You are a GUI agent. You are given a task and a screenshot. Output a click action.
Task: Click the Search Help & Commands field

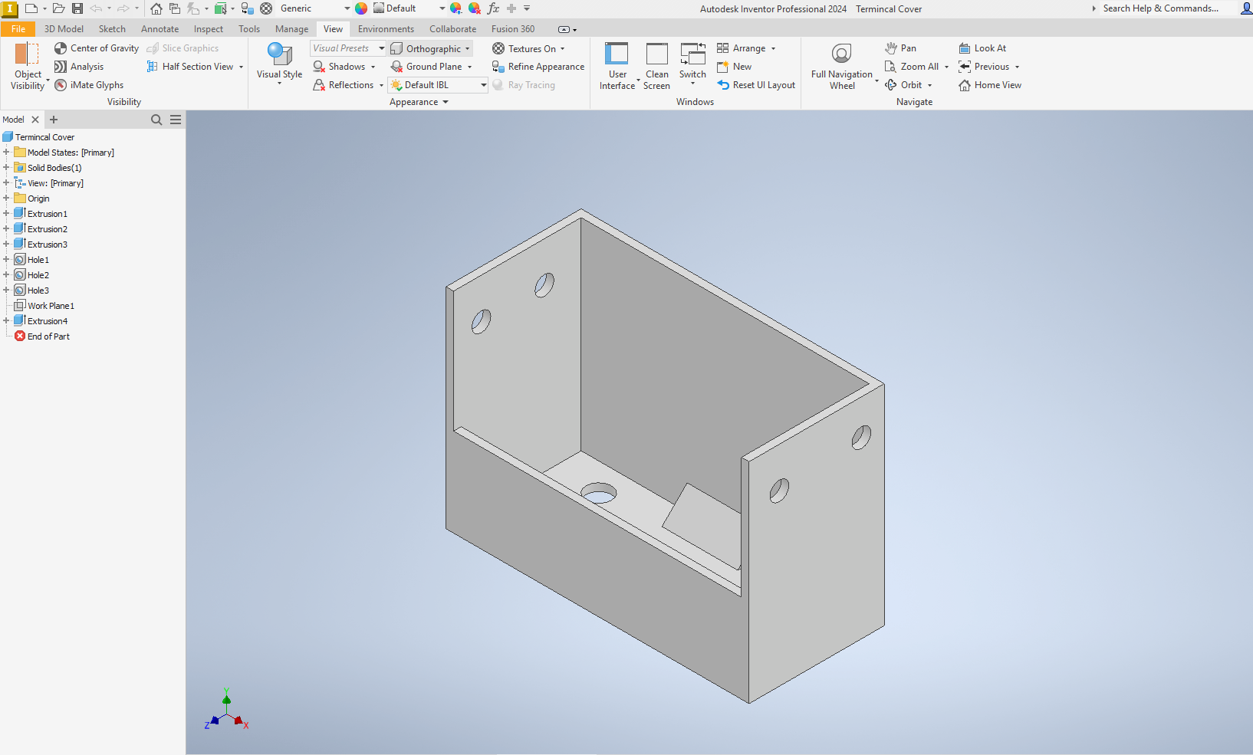[1159, 8]
